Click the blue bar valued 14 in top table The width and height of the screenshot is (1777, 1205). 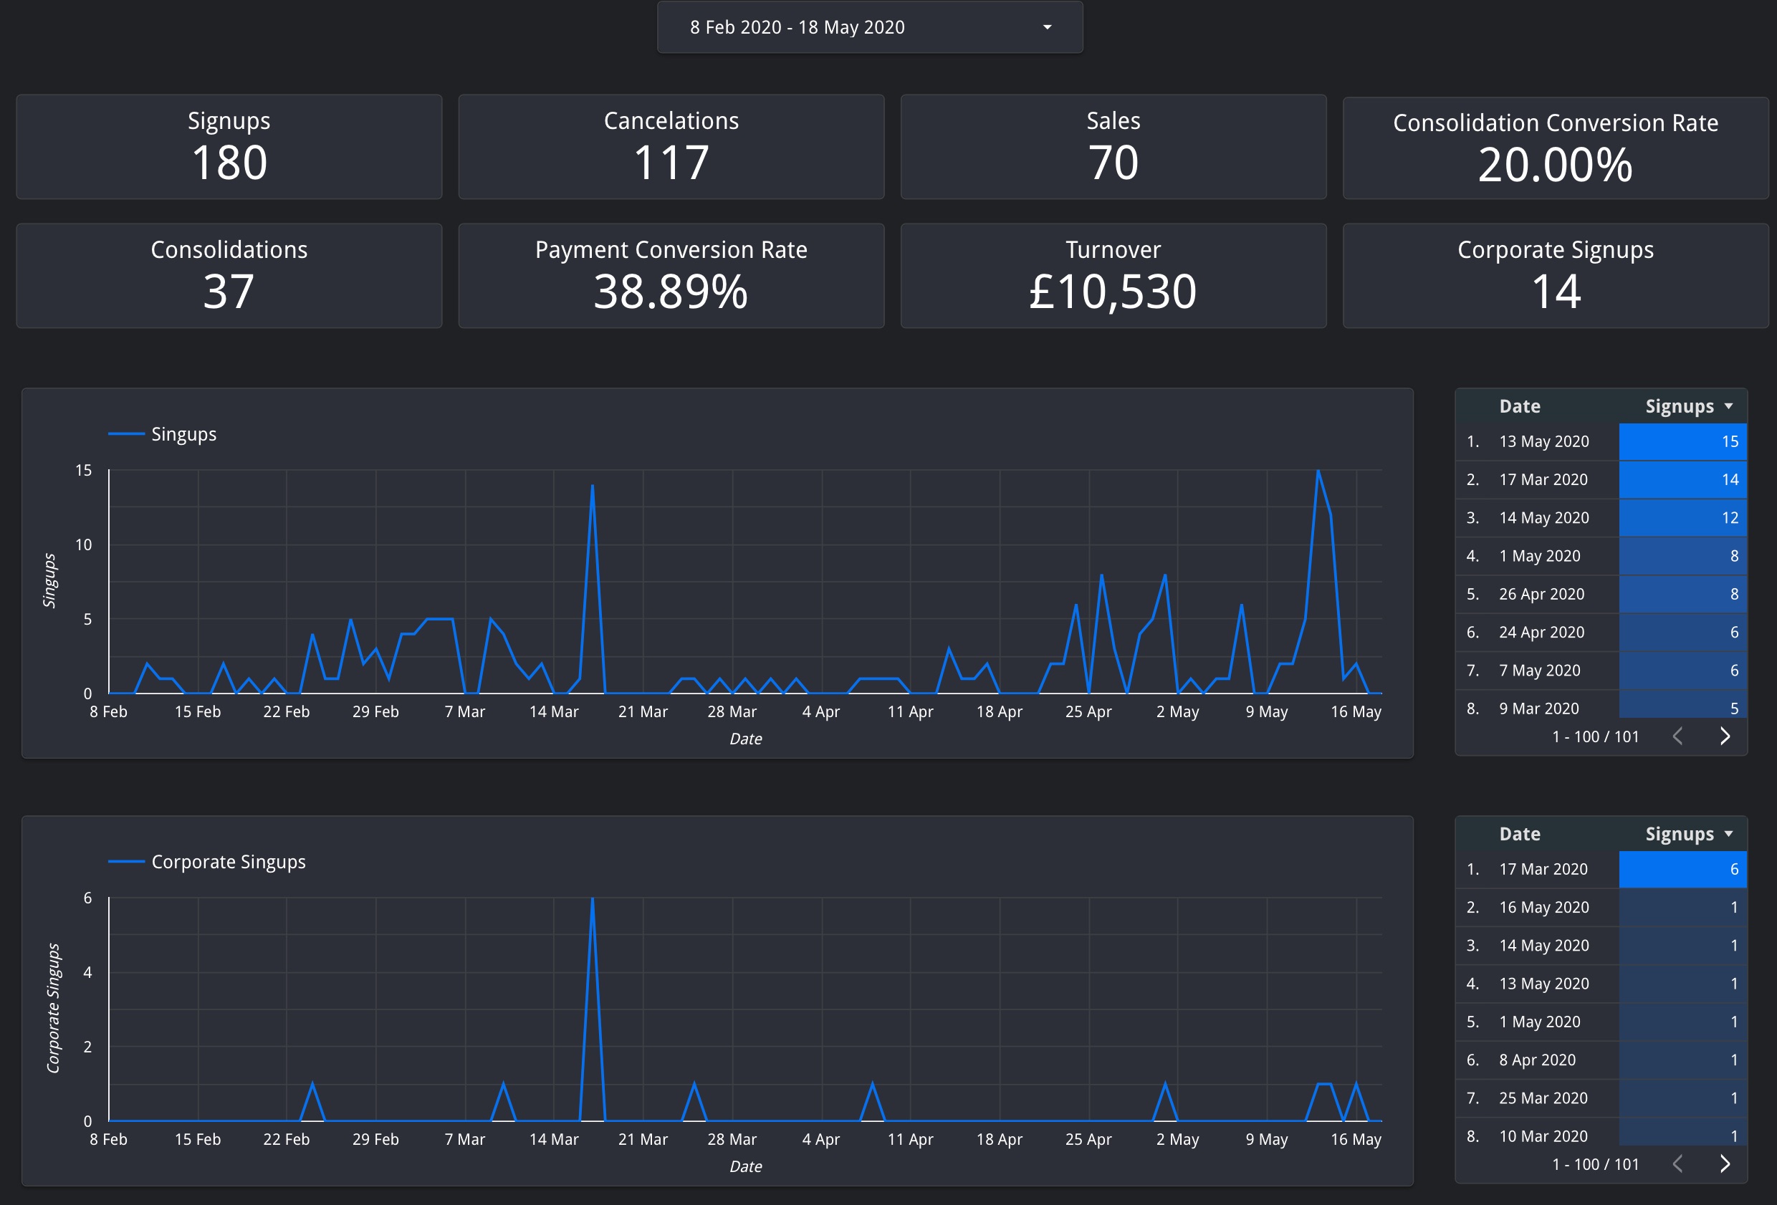coord(1682,479)
